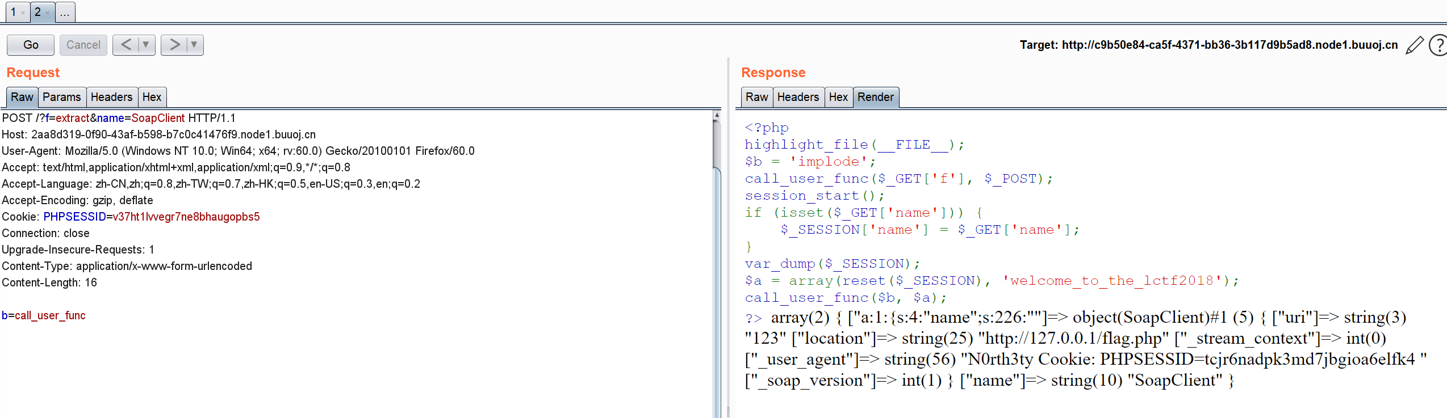Switch to Response Hex tab
The image size is (1447, 418).
coord(838,97)
